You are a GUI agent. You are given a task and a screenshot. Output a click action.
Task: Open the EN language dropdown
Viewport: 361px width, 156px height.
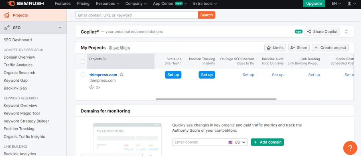pyautogui.click(x=336, y=4)
